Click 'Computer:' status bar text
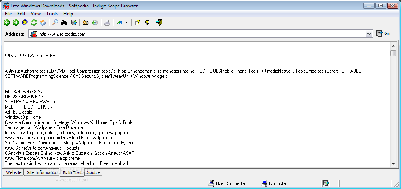This screenshot has width=401, height=189. coord(278,183)
